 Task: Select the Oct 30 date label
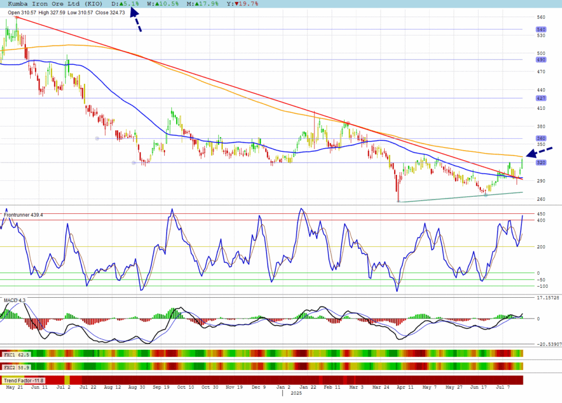pos(210,387)
